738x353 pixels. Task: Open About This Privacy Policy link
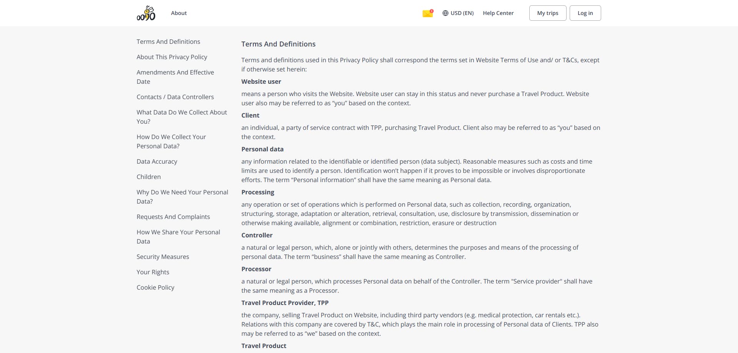172,57
